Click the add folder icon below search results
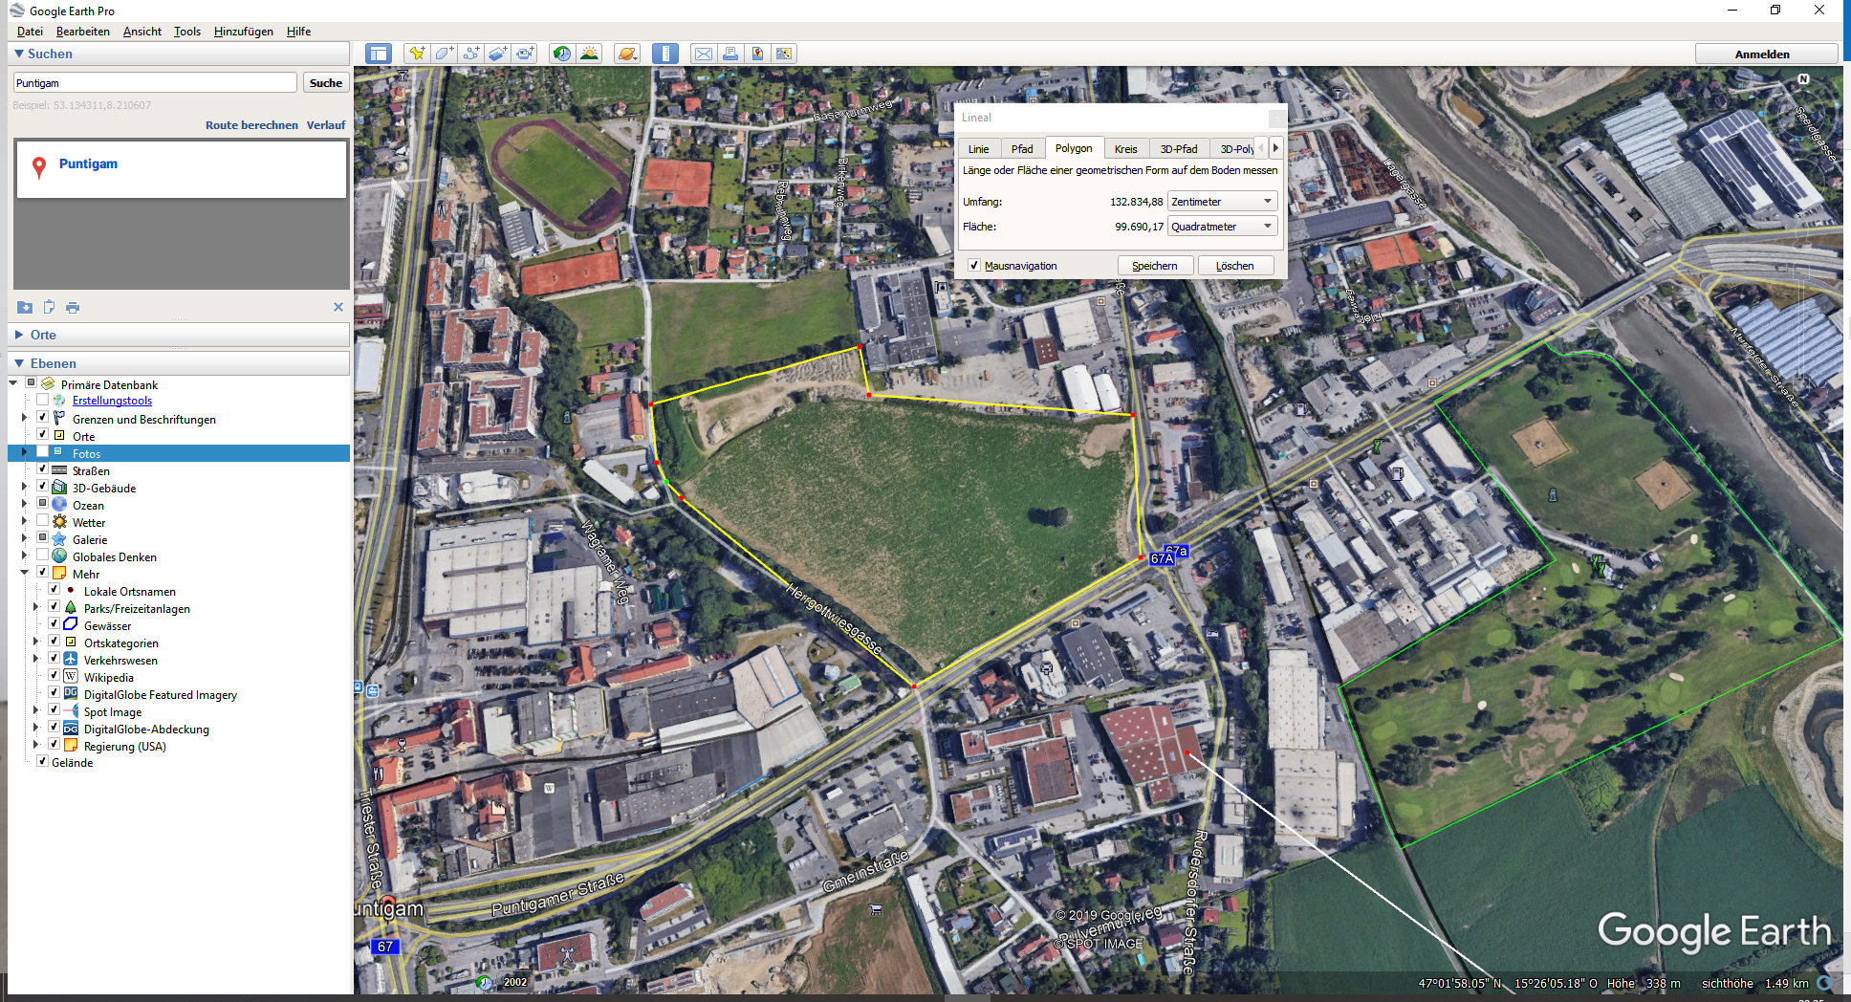This screenshot has width=1851, height=1002. point(25,307)
